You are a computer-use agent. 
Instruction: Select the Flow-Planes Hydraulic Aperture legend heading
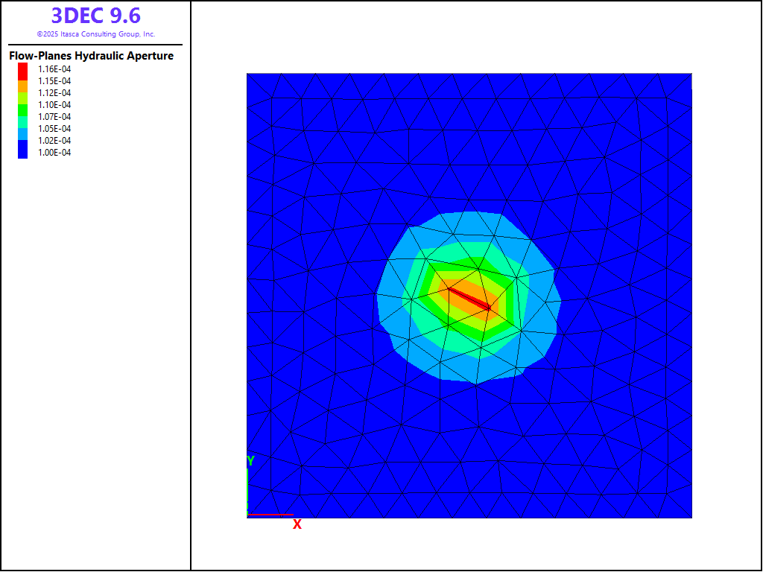[91, 56]
